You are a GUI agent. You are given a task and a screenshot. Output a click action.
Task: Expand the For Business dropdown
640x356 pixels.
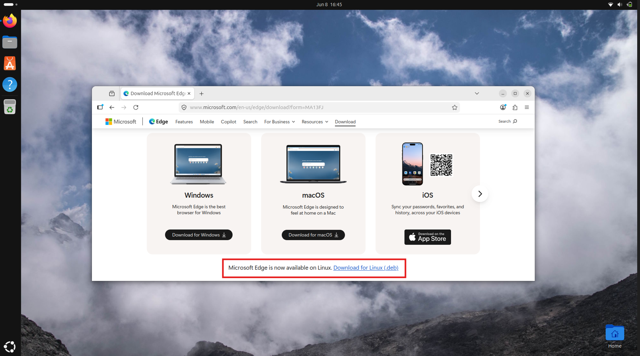pyautogui.click(x=280, y=122)
